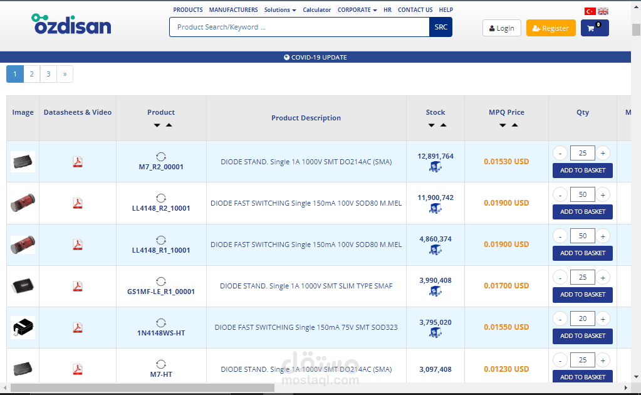Sort MPQ Price ascending
Screen dimensions: 641x395
coord(514,125)
